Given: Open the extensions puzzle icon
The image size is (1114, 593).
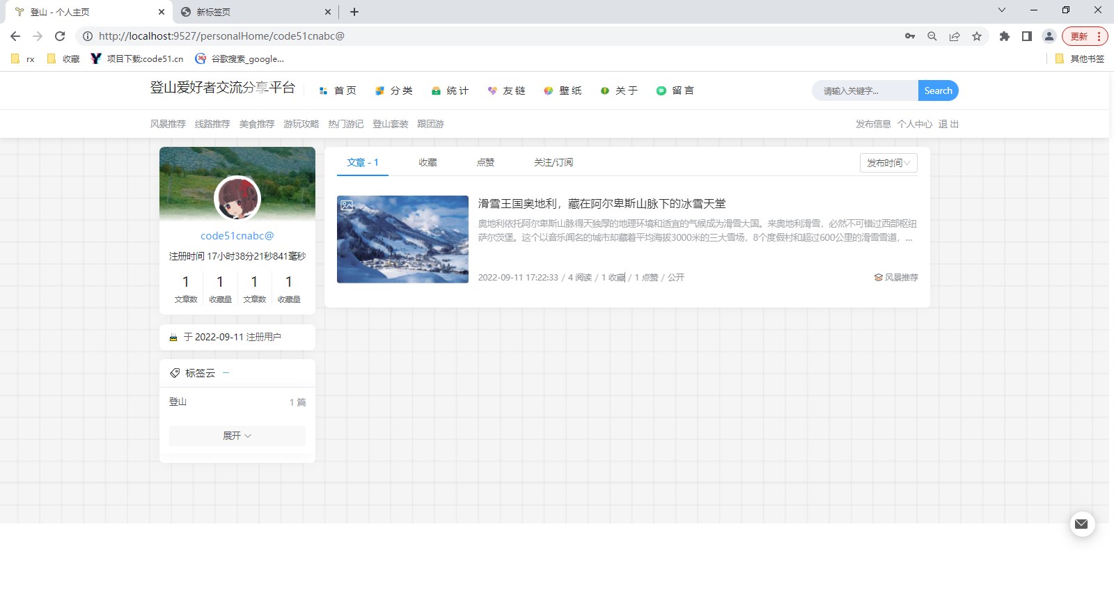Looking at the screenshot, I should pos(1005,36).
